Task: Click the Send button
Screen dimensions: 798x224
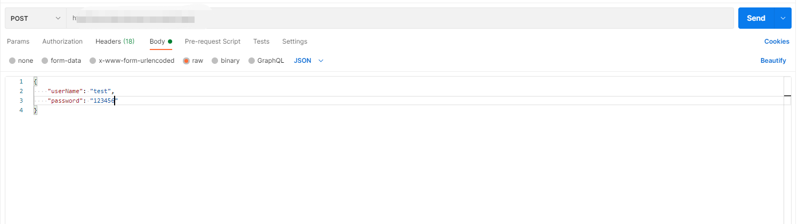Action: pos(756,18)
